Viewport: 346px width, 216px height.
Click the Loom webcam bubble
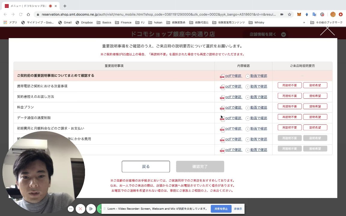44,172
